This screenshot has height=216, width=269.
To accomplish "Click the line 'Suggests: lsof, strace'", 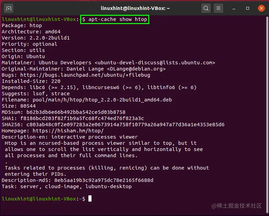I will tap(36, 94).
